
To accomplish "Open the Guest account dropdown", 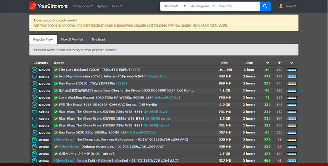I will [288, 6].
